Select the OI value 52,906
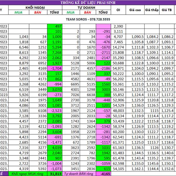 pos(118,100)
